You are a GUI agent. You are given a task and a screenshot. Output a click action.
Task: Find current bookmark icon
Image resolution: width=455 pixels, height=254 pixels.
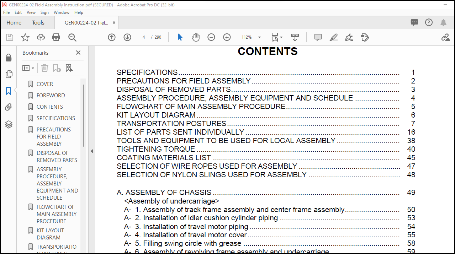pyautogui.click(x=69, y=68)
